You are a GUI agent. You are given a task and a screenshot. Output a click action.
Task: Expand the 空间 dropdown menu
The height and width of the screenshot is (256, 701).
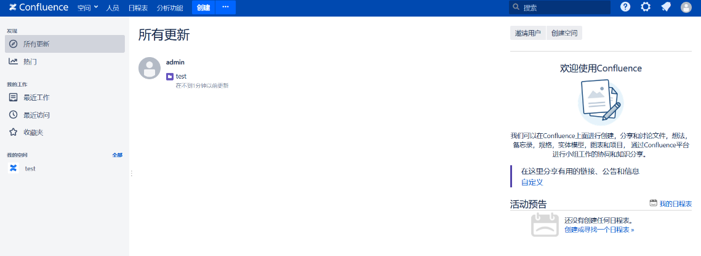[x=87, y=7]
